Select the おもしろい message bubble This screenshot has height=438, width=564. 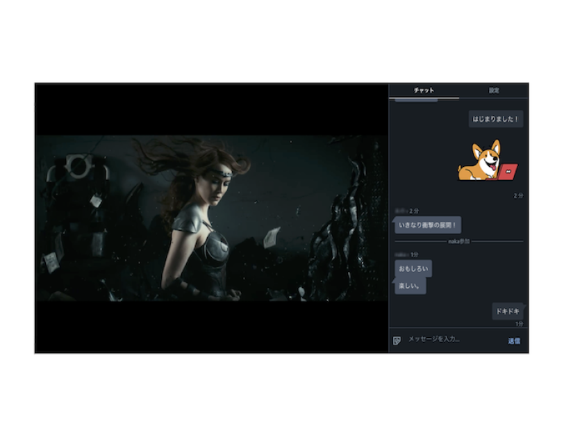413,268
